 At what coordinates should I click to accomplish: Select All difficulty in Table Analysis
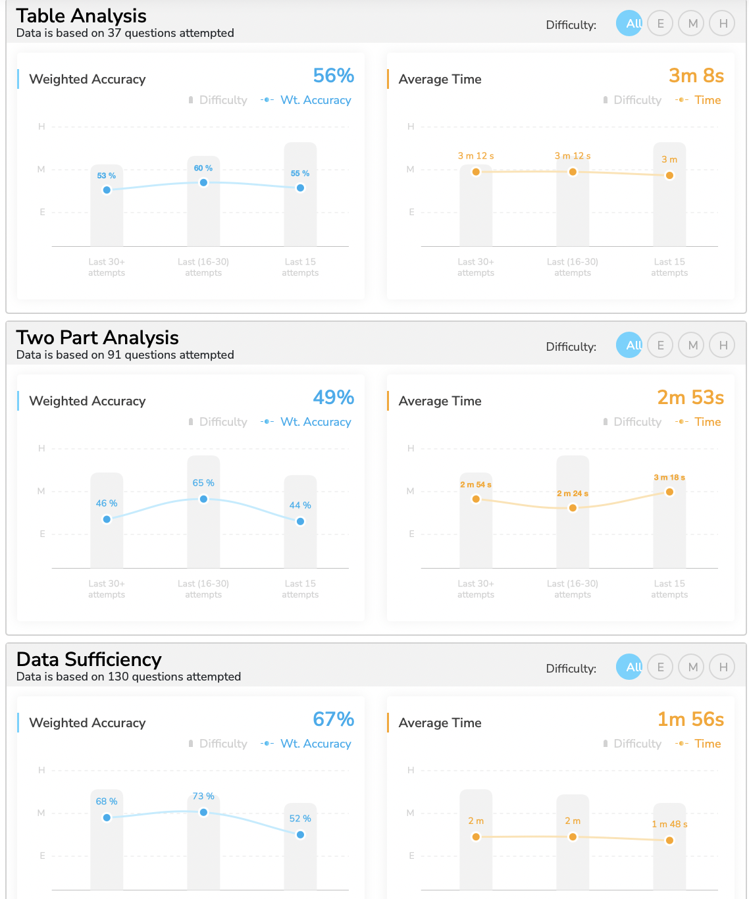629,24
